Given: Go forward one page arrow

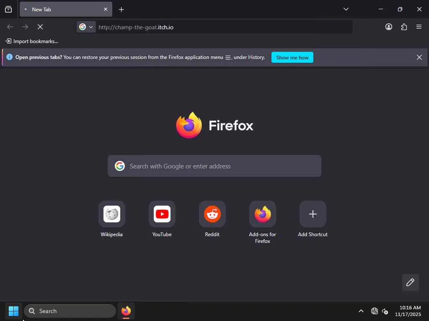Looking at the screenshot, I should [25, 27].
